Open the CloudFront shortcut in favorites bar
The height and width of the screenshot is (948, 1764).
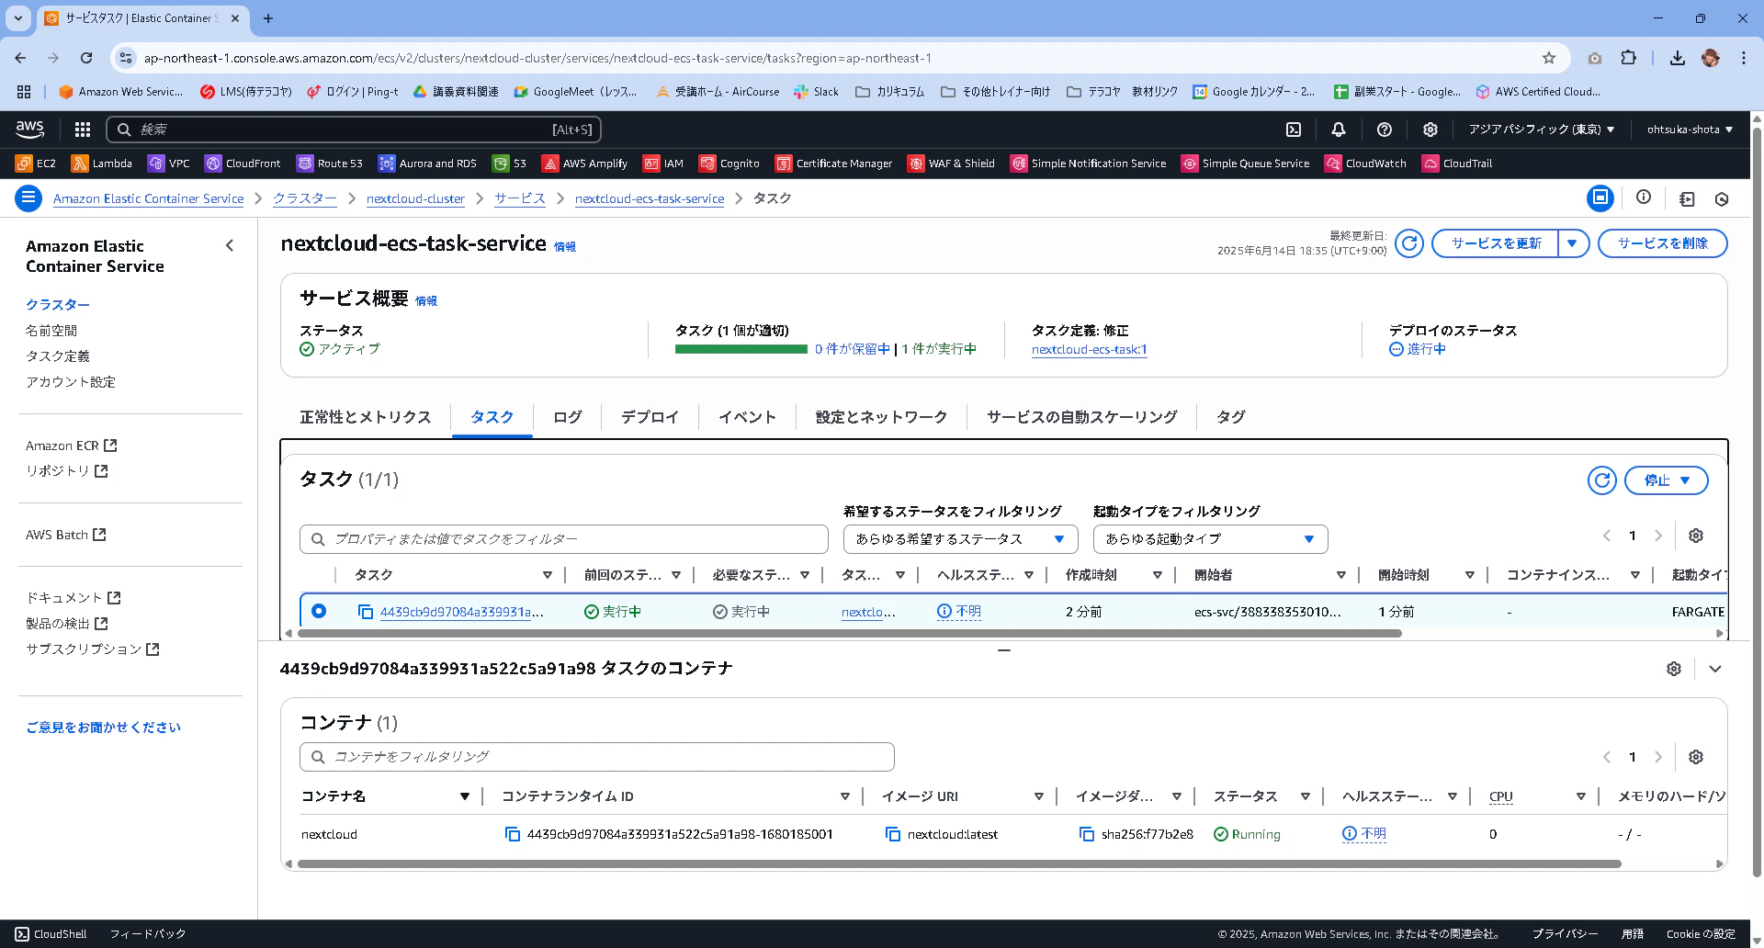click(243, 164)
